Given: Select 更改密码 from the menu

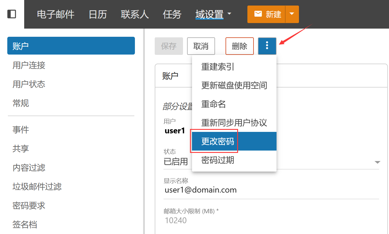Looking at the screenshot, I should pyautogui.click(x=218, y=141).
